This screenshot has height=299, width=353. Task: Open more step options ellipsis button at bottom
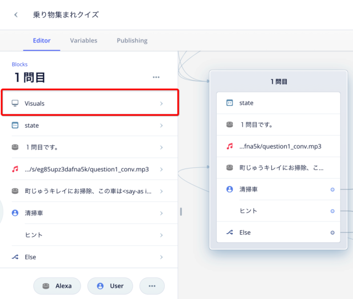[x=152, y=286]
